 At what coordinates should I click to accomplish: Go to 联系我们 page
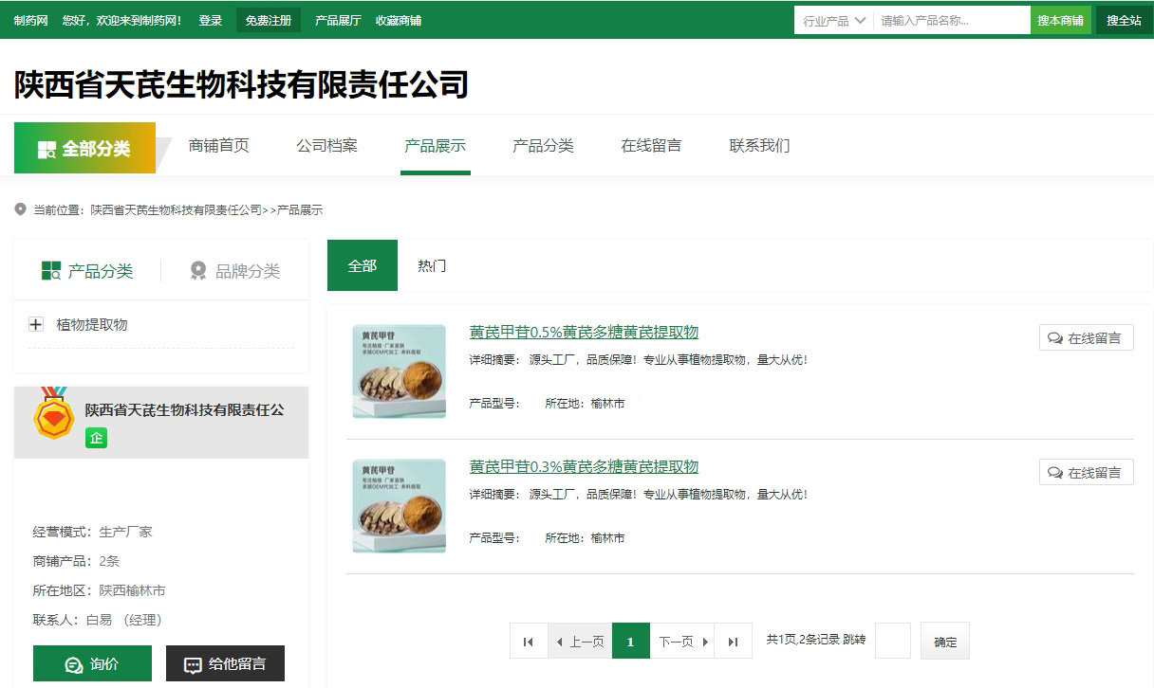pos(759,146)
